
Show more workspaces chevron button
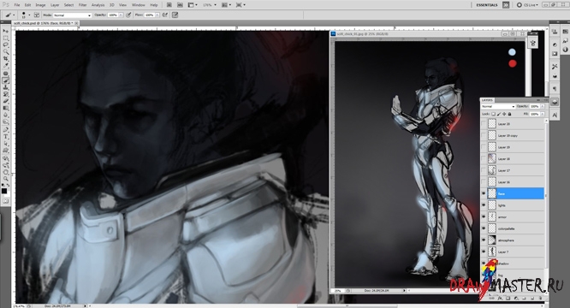[x=506, y=5]
